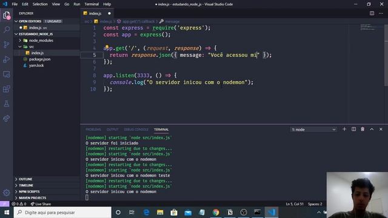Kill the terminal with trash icon

click(x=363, y=129)
